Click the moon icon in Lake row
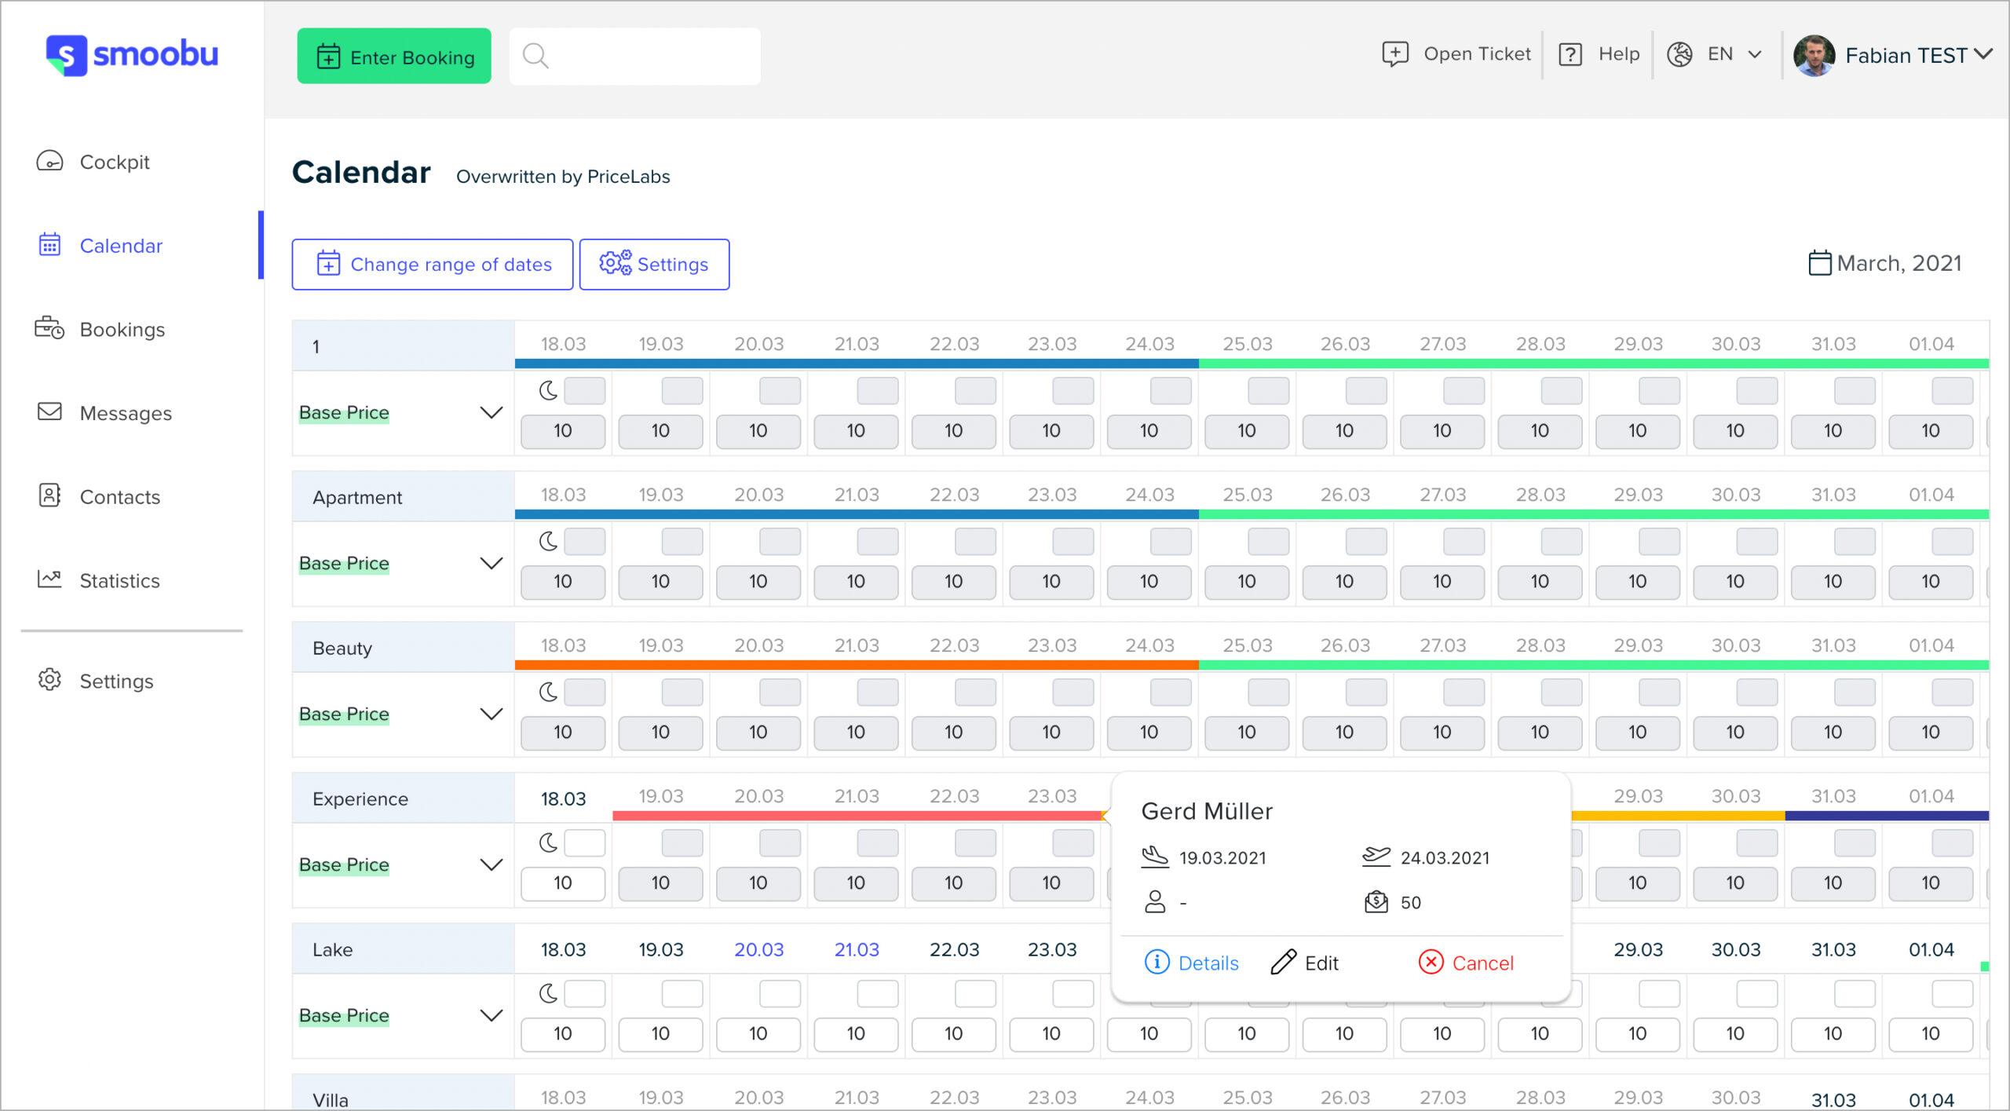The height and width of the screenshot is (1111, 2010). tap(548, 993)
